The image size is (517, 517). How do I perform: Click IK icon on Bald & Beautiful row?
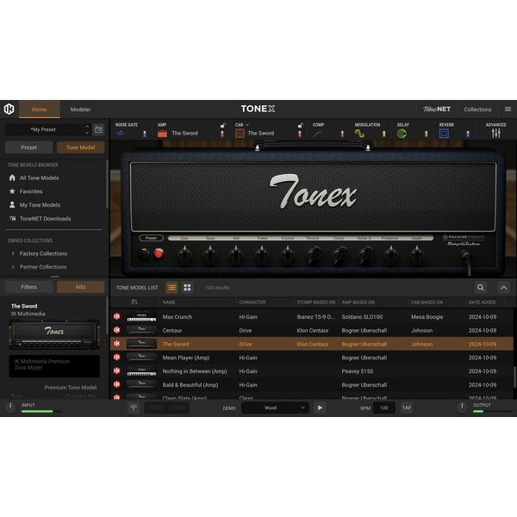point(116,384)
